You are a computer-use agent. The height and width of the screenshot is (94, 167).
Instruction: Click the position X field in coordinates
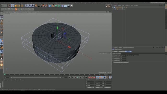91,82
